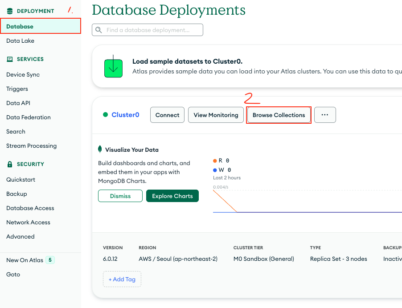
Task: Click the green 5 badge on New On Atlas
Action: click(50, 260)
